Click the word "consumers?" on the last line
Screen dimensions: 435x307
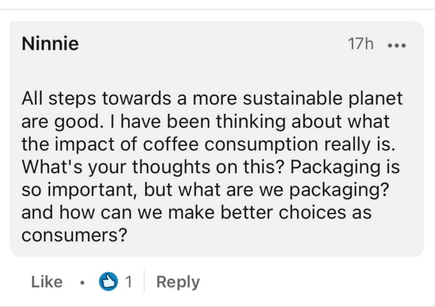click(75, 235)
